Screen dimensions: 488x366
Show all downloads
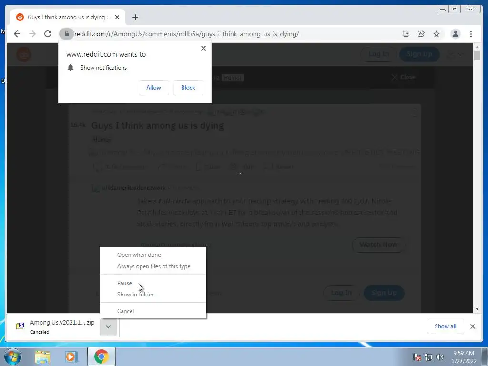click(446, 326)
